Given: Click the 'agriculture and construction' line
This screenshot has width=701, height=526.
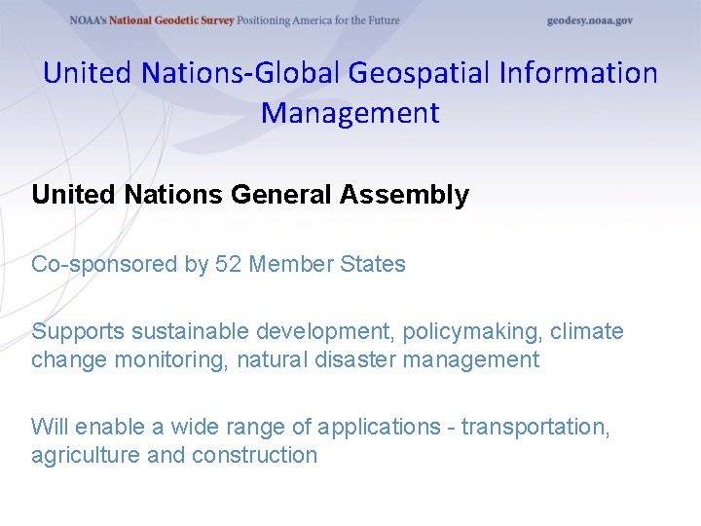Looking at the screenshot, I should [174, 455].
